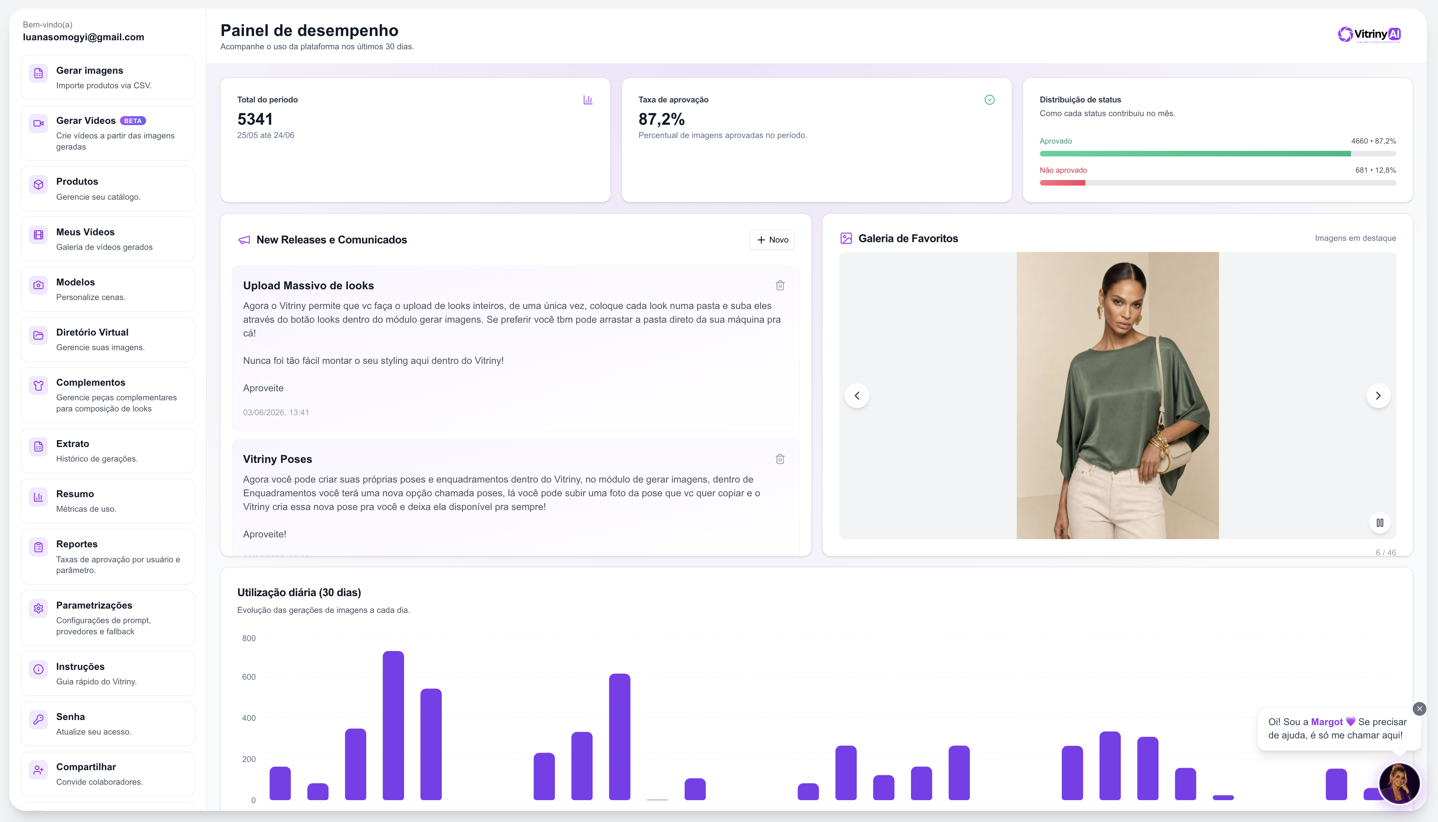Open Diretório Virtual section
This screenshot has height=822, width=1438.
(x=108, y=339)
